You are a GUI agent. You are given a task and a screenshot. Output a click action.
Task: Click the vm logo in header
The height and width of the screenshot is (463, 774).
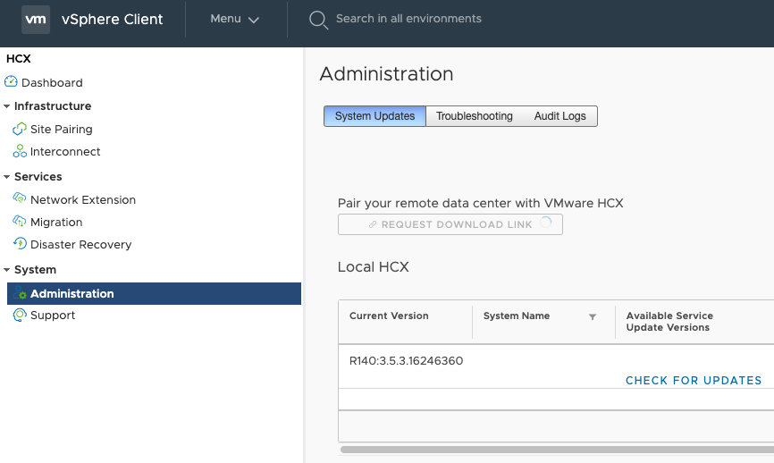36,20
